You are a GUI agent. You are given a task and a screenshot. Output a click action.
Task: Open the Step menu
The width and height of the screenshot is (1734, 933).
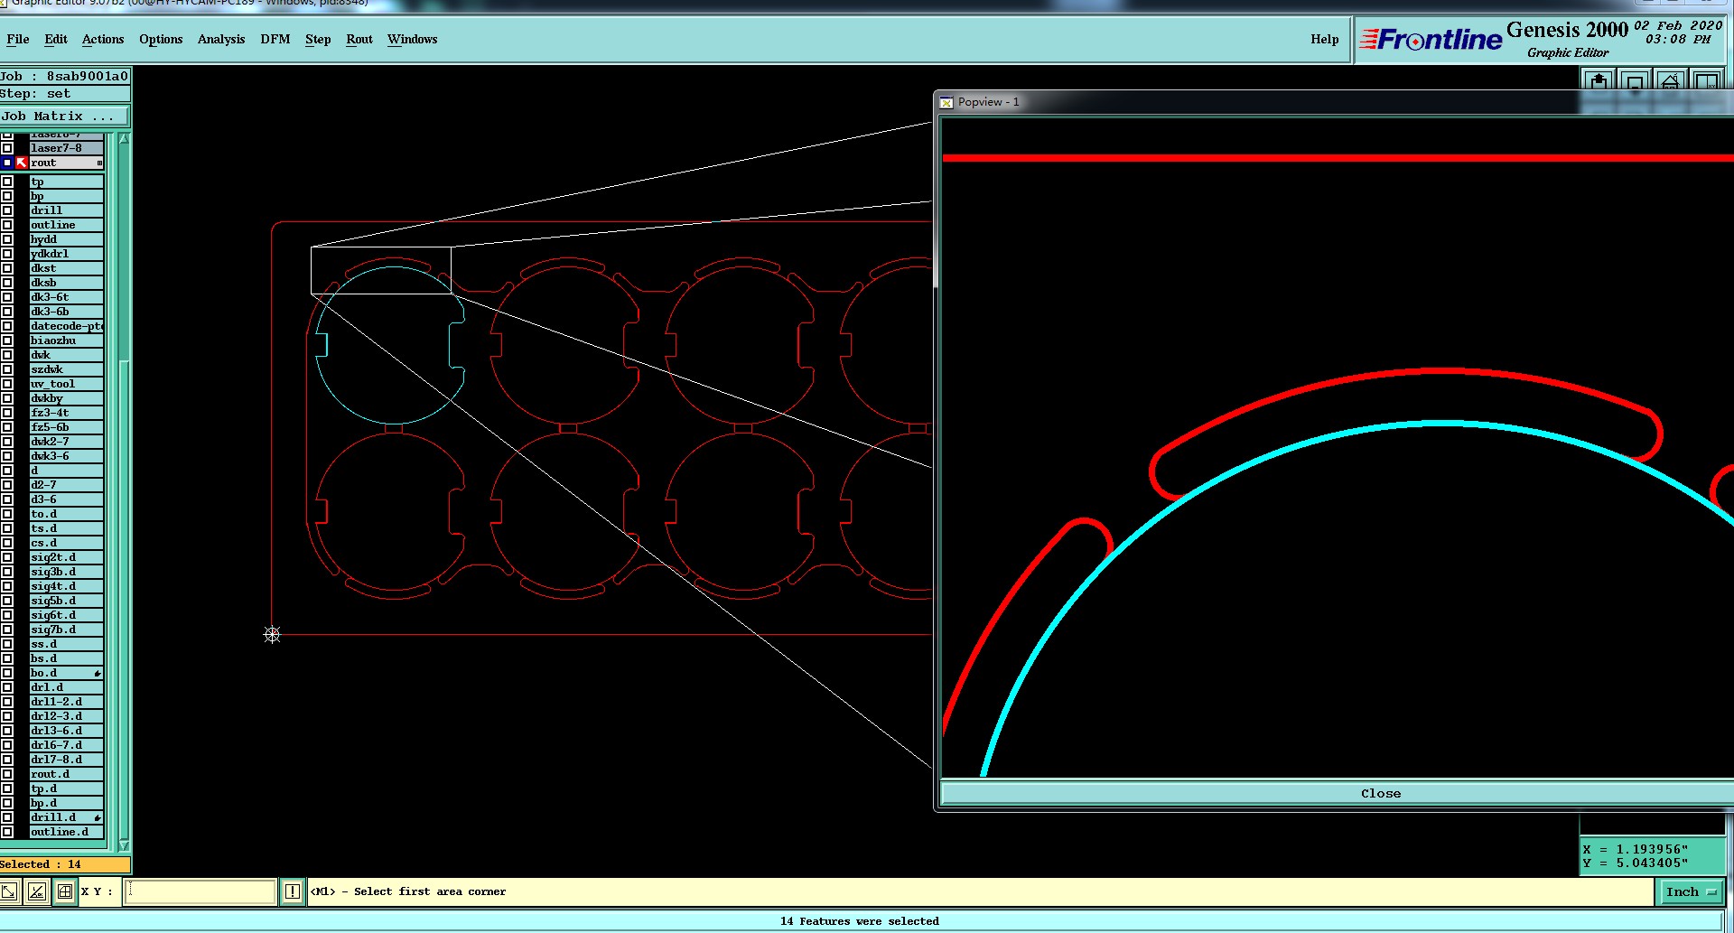318,39
